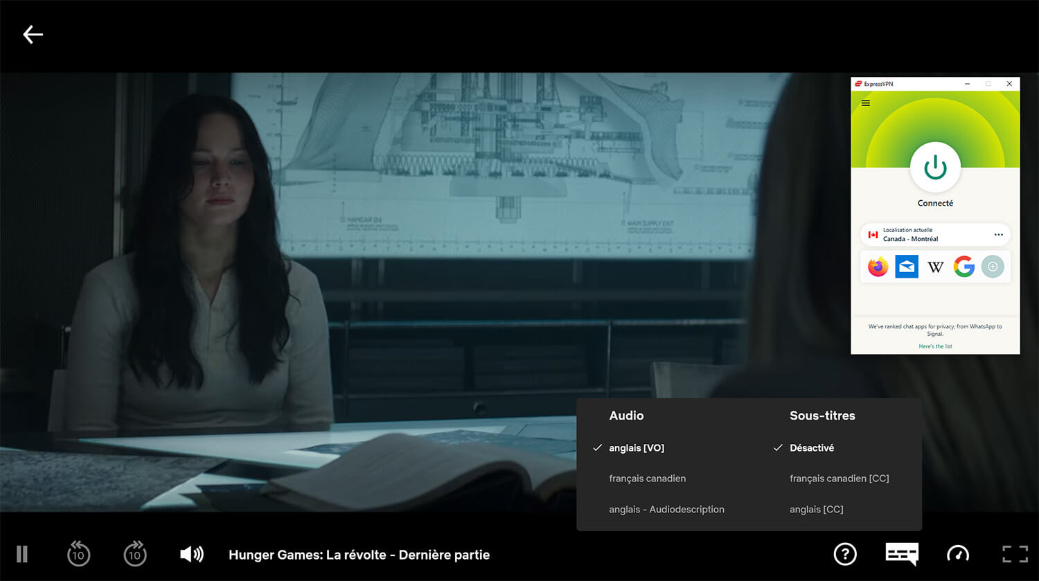
Task: Minimize the ExpressVPN window
Action: [x=967, y=84]
